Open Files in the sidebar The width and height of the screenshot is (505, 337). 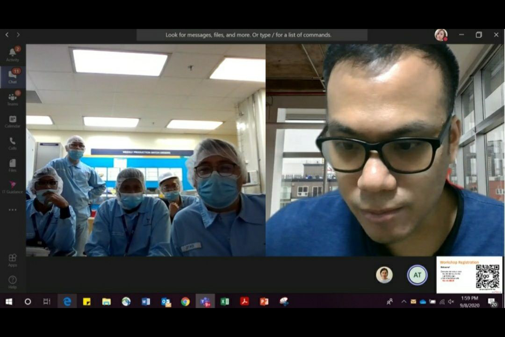tap(12, 165)
